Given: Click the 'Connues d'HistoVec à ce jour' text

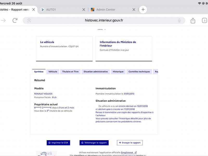Looking at the screenshot, I should 114,50.
